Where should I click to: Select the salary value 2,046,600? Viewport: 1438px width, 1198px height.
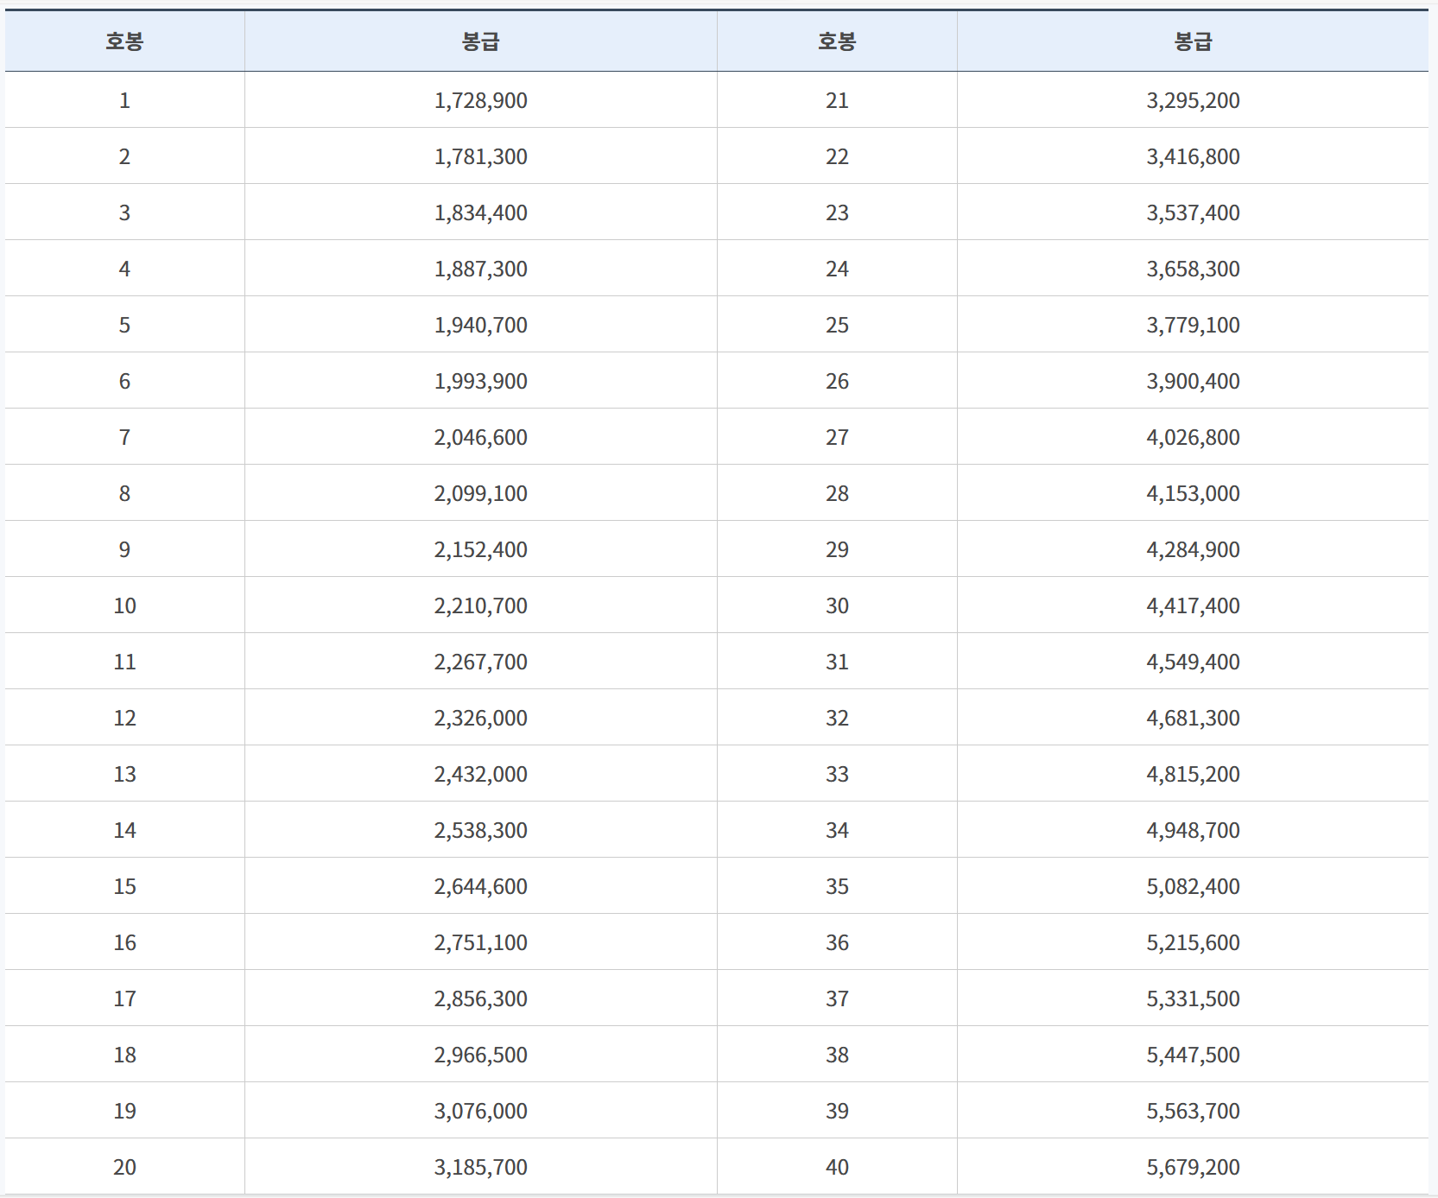click(x=480, y=437)
